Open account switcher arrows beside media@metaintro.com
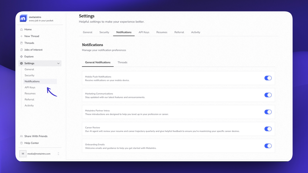Image resolution: width=308 pixels, height=173 pixels. pyautogui.click(x=58, y=154)
